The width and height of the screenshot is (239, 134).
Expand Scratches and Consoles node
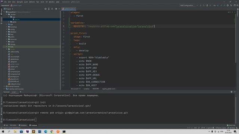(4, 89)
